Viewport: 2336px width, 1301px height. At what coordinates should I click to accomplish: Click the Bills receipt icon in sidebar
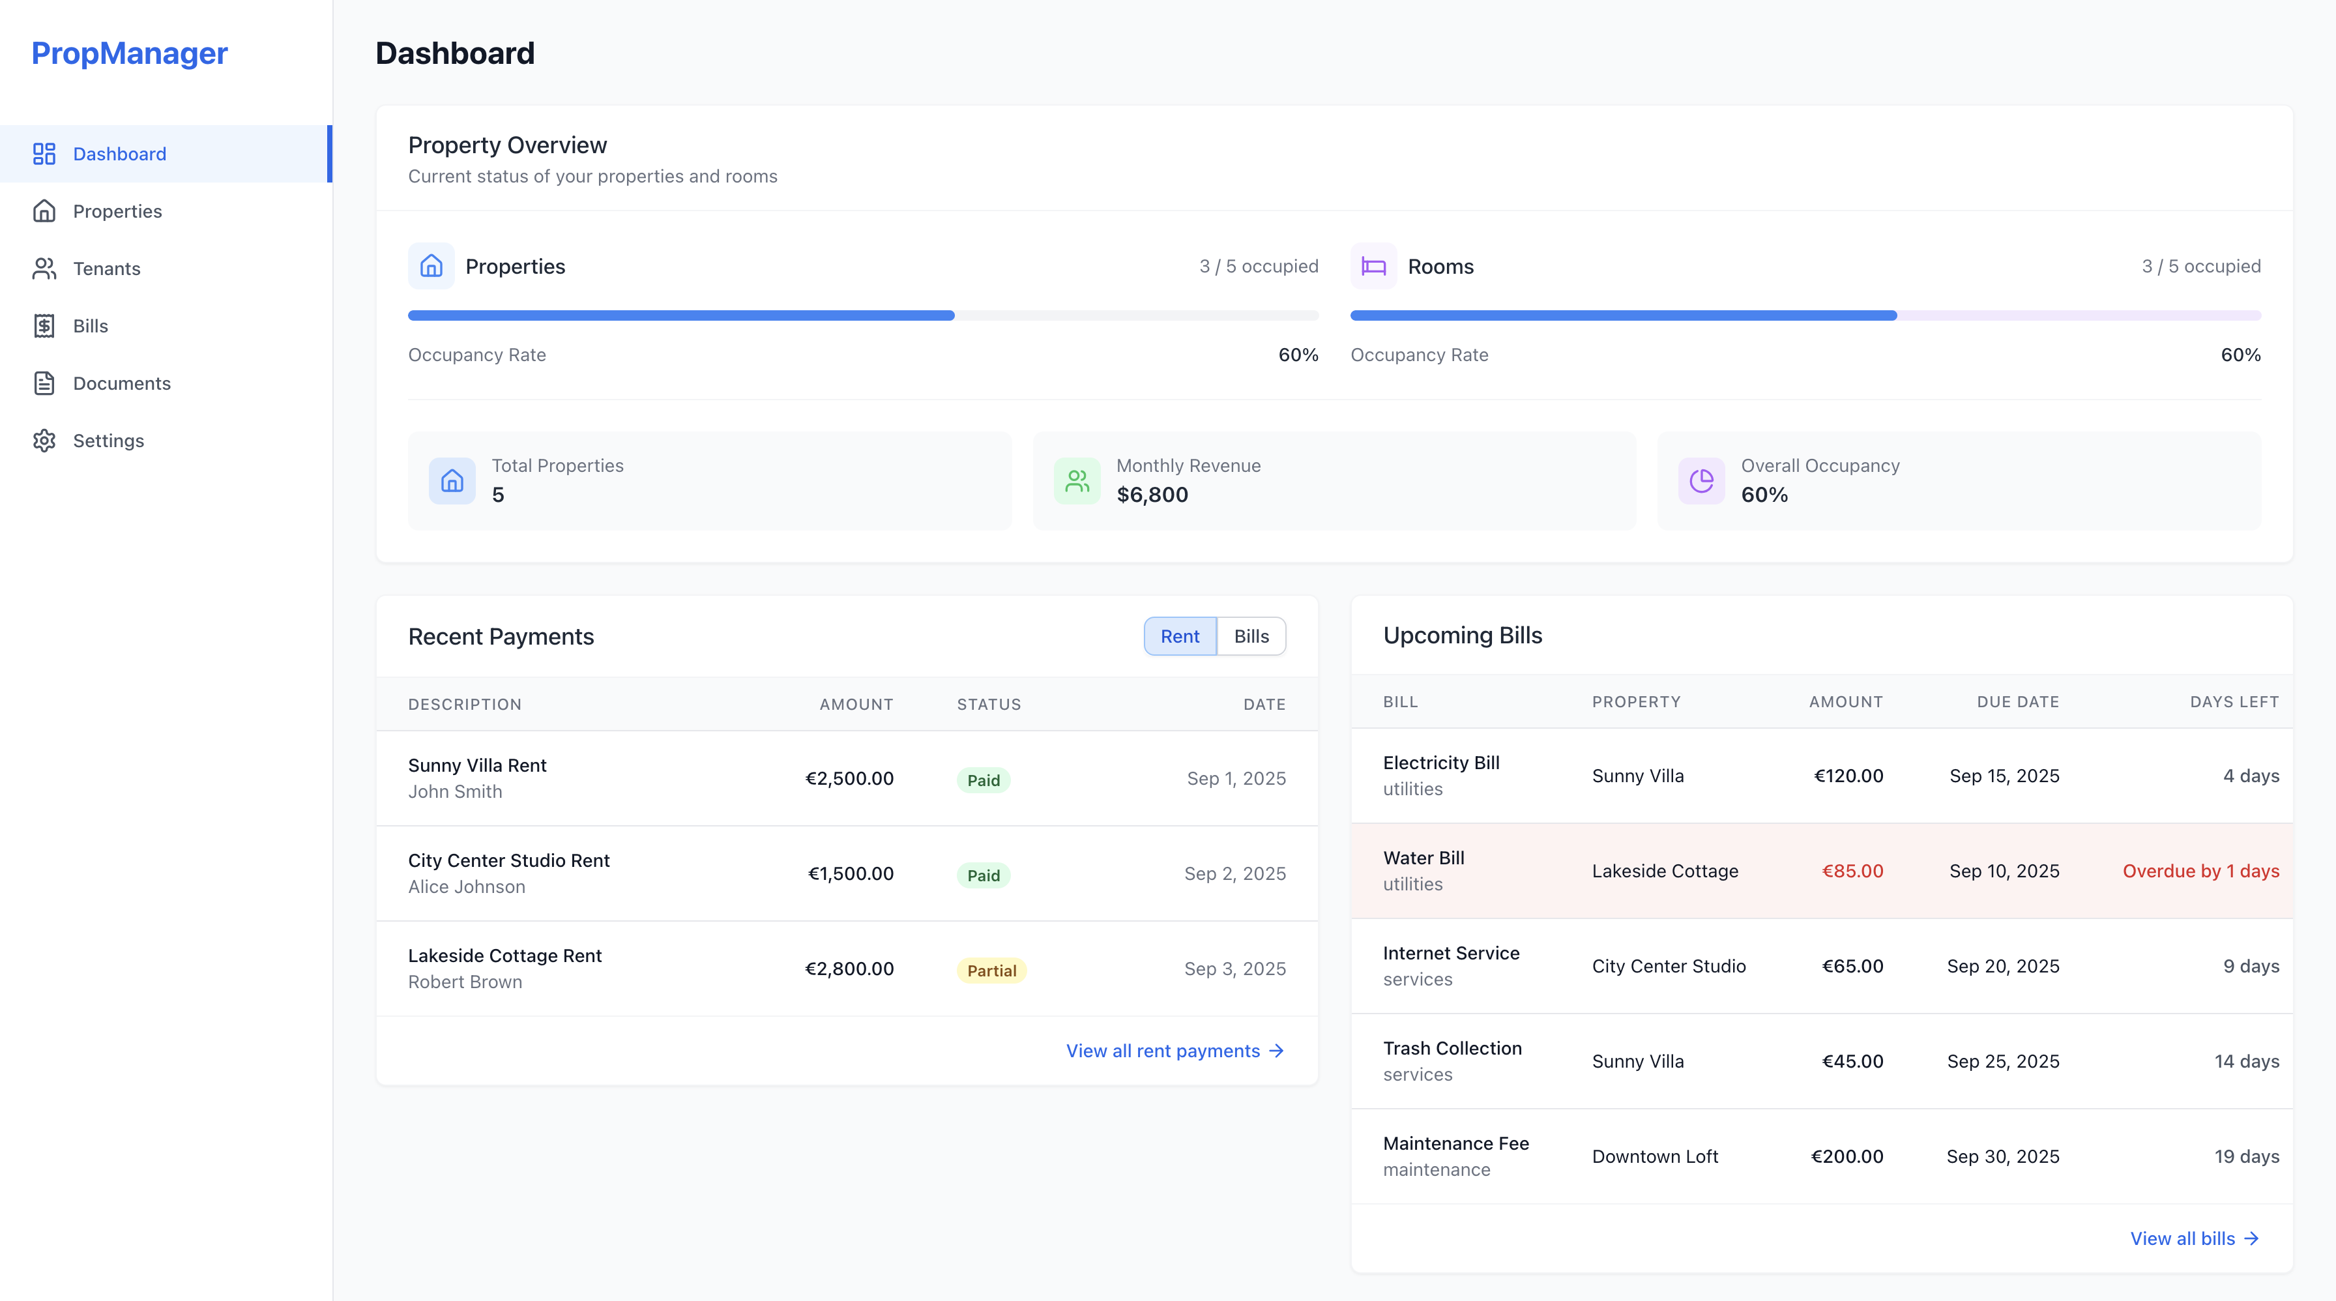tap(44, 325)
